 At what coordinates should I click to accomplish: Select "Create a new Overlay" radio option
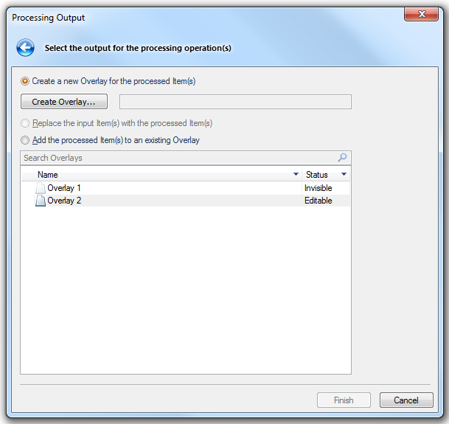[26, 81]
